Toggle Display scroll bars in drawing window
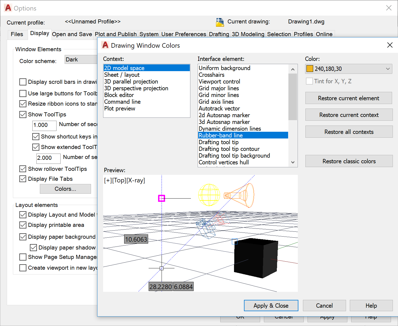 click(23, 82)
